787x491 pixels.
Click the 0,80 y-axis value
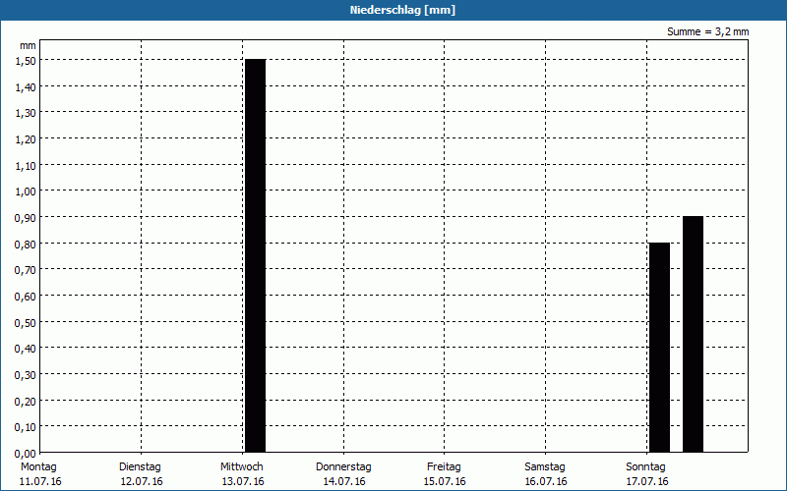point(26,245)
